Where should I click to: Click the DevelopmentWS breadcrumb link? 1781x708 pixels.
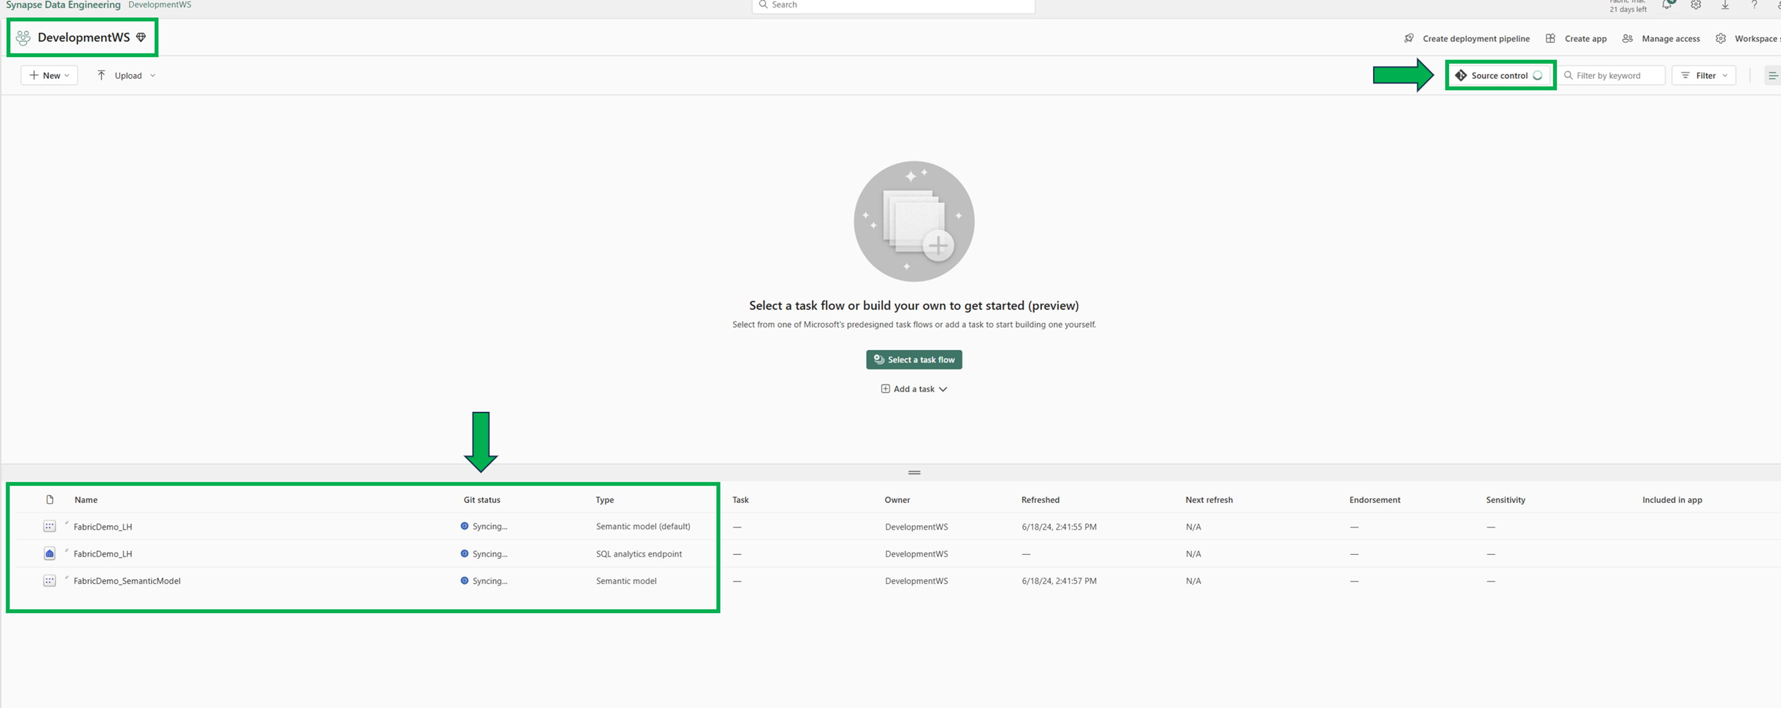tap(160, 5)
